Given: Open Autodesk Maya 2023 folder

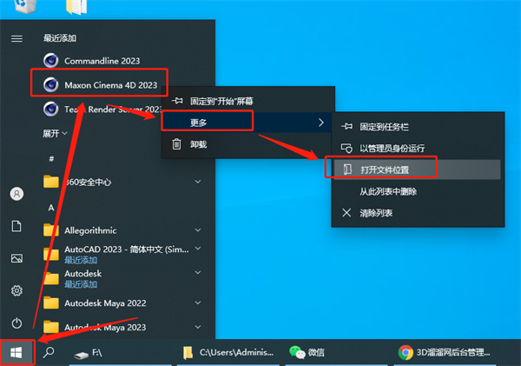Looking at the screenshot, I should [x=124, y=327].
